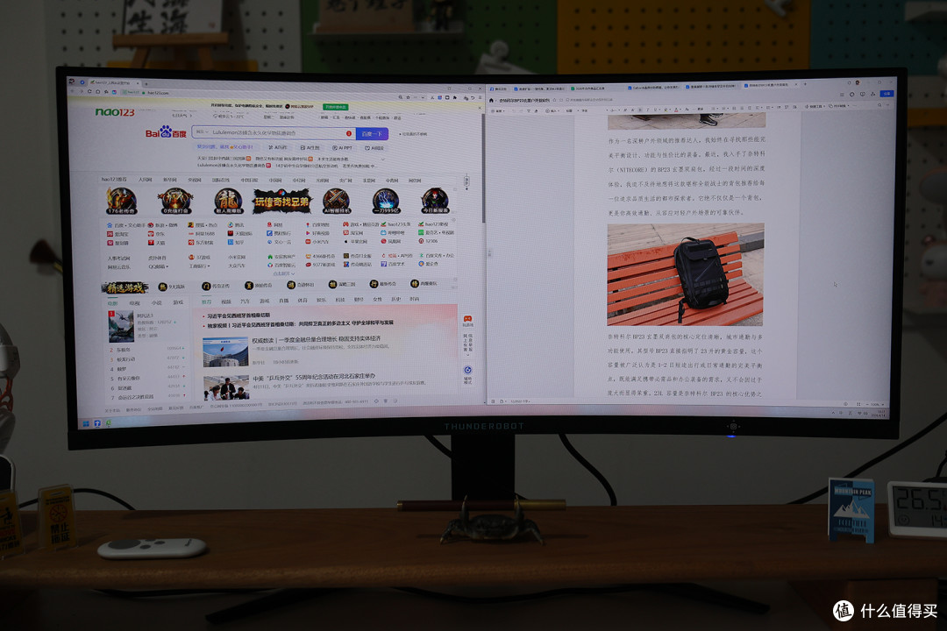Open the highlight color tool in editor toolbar
Viewport: 947px width, 631px height.
point(667,110)
